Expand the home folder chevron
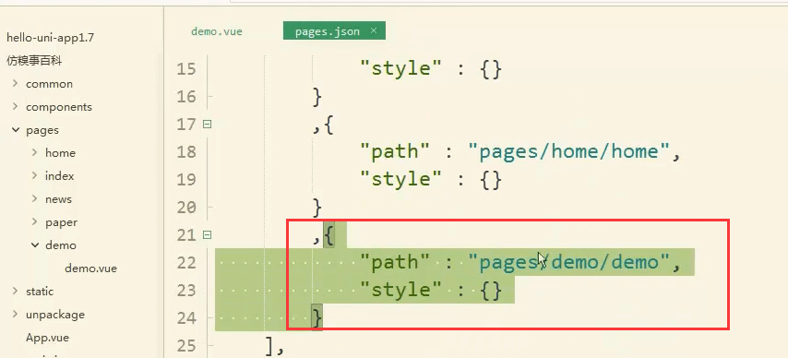The width and height of the screenshot is (788, 358). click(35, 152)
